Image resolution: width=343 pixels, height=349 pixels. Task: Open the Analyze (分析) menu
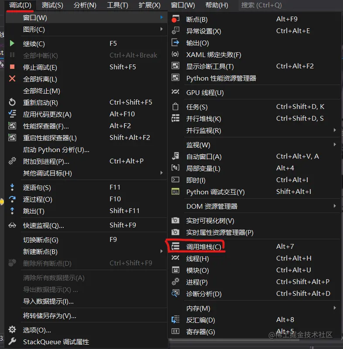(x=85, y=5)
